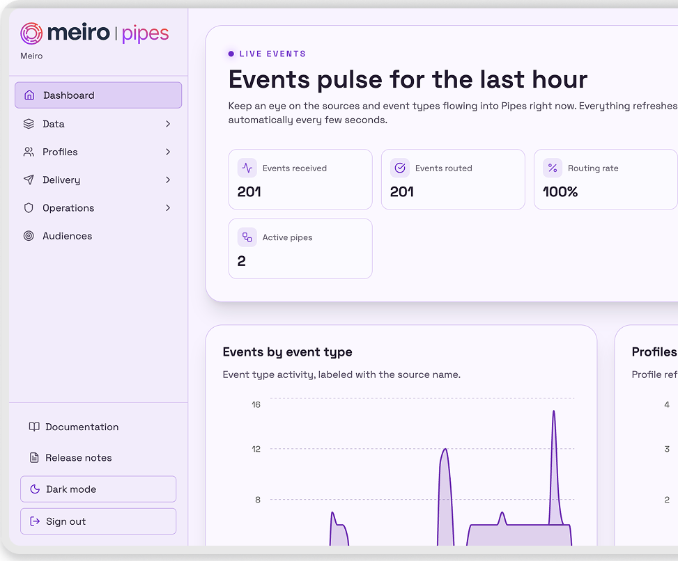This screenshot has width=678, height=561.
Task: Click the Data layers icon
Action: tap(29, 124)
